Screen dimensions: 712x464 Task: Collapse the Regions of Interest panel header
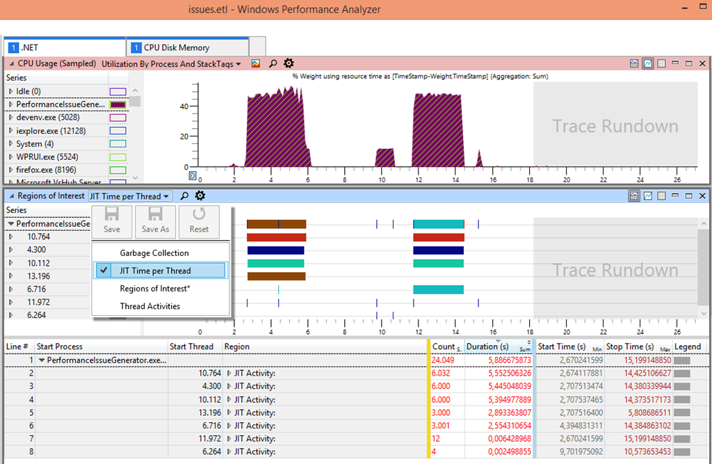11,196
